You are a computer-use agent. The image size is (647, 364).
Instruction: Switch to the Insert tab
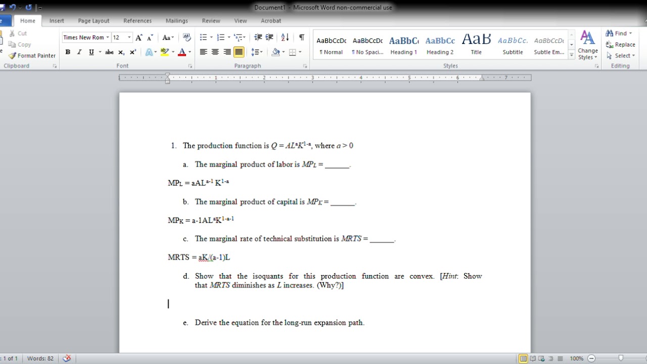57,21
